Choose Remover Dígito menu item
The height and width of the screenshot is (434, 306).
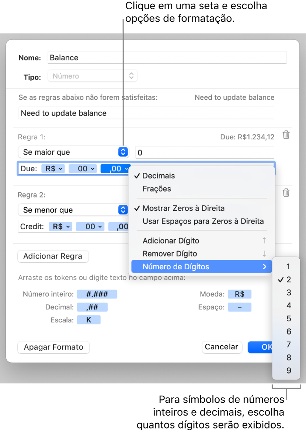202,253
